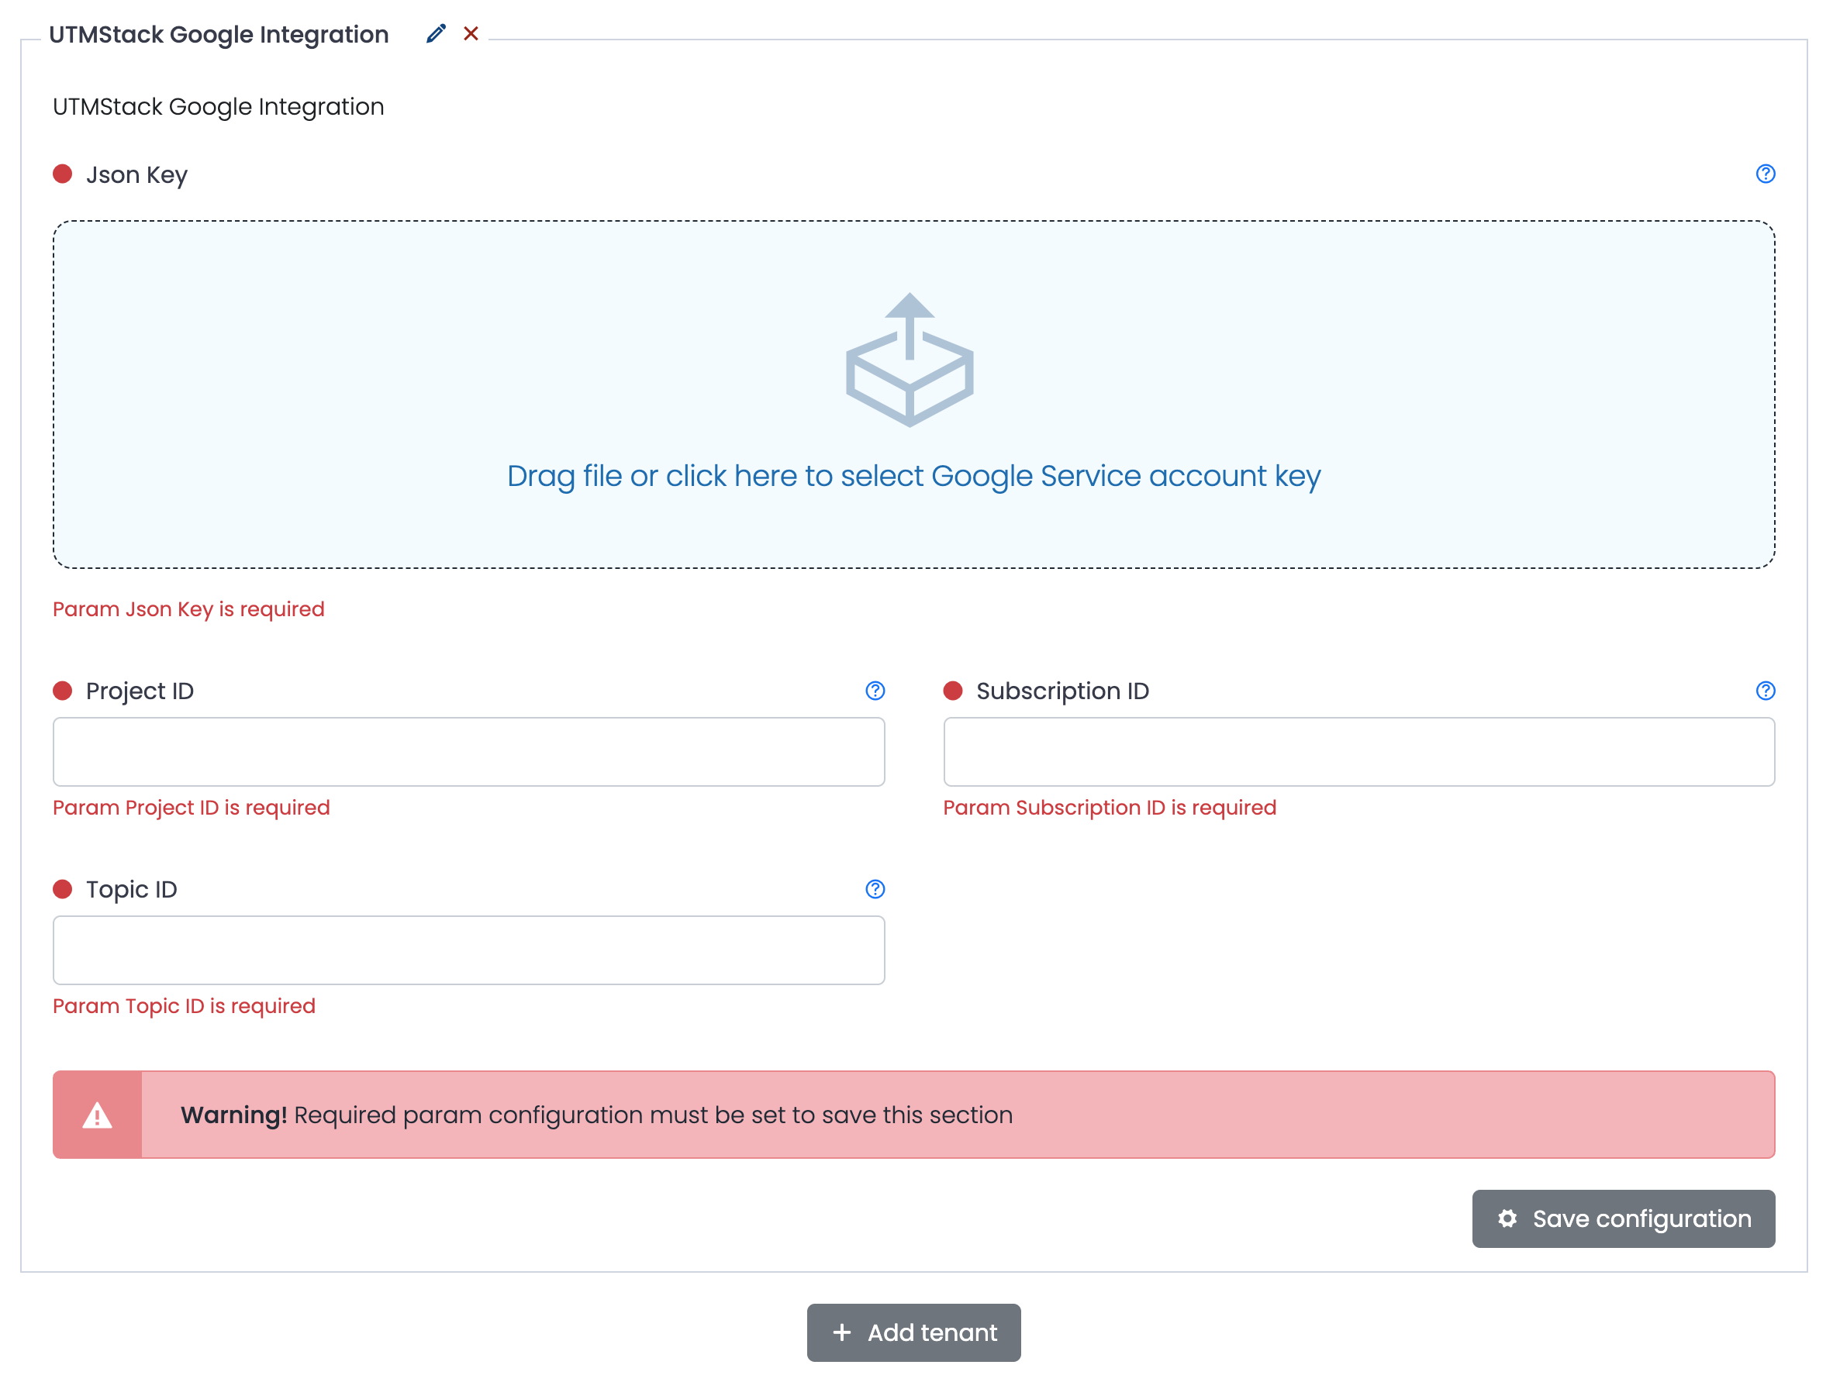Viewport: 1833px width, 1389px height.
Task: Open help tooltip for Json Key
Action: click(1765, 174)
